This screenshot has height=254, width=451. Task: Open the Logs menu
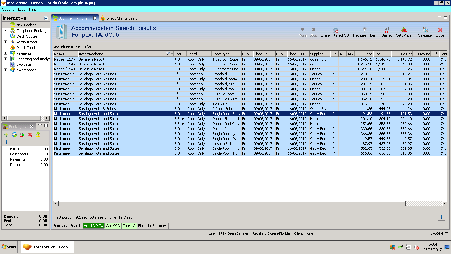click(x=21, y=9)
